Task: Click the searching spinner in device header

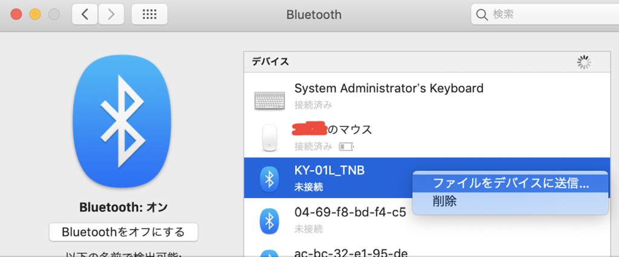Action: [584, 62]
